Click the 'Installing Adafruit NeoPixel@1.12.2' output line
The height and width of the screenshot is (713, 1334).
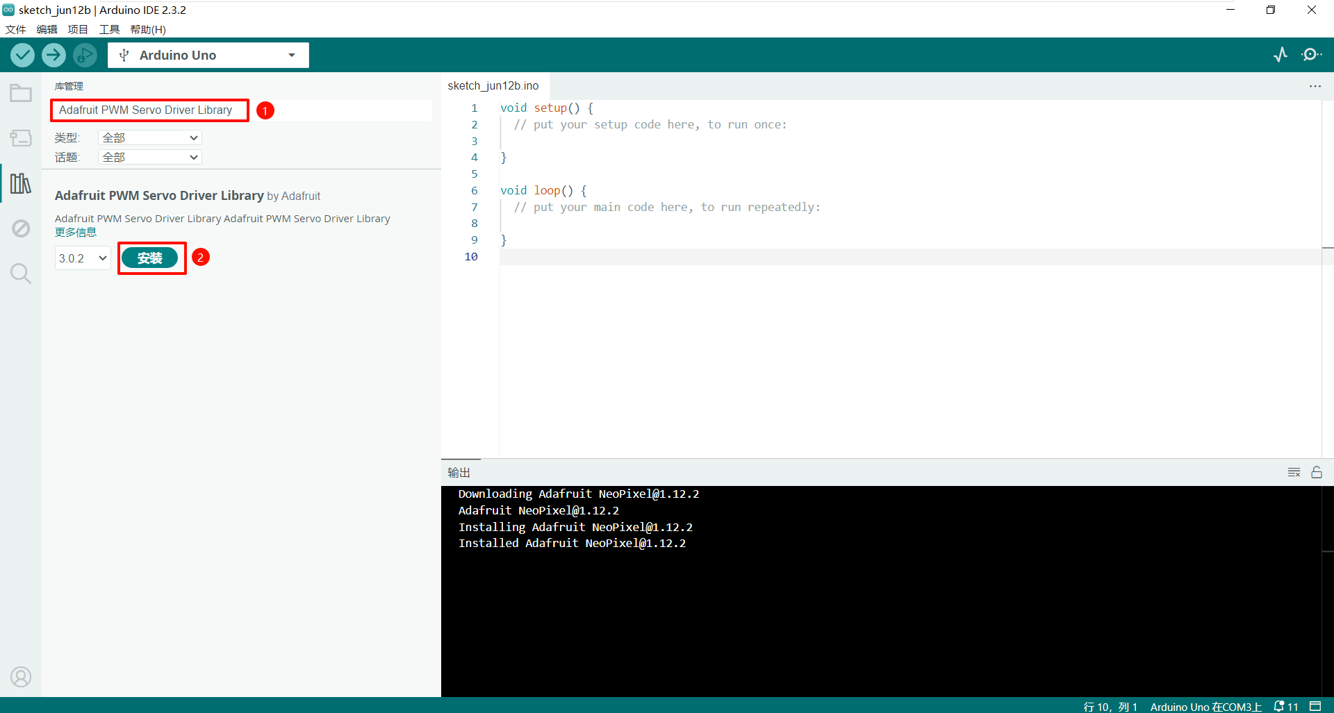point(575,527)
